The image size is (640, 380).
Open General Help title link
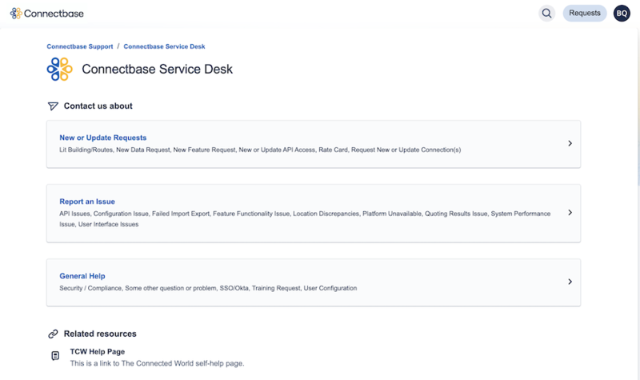point(82,276)
